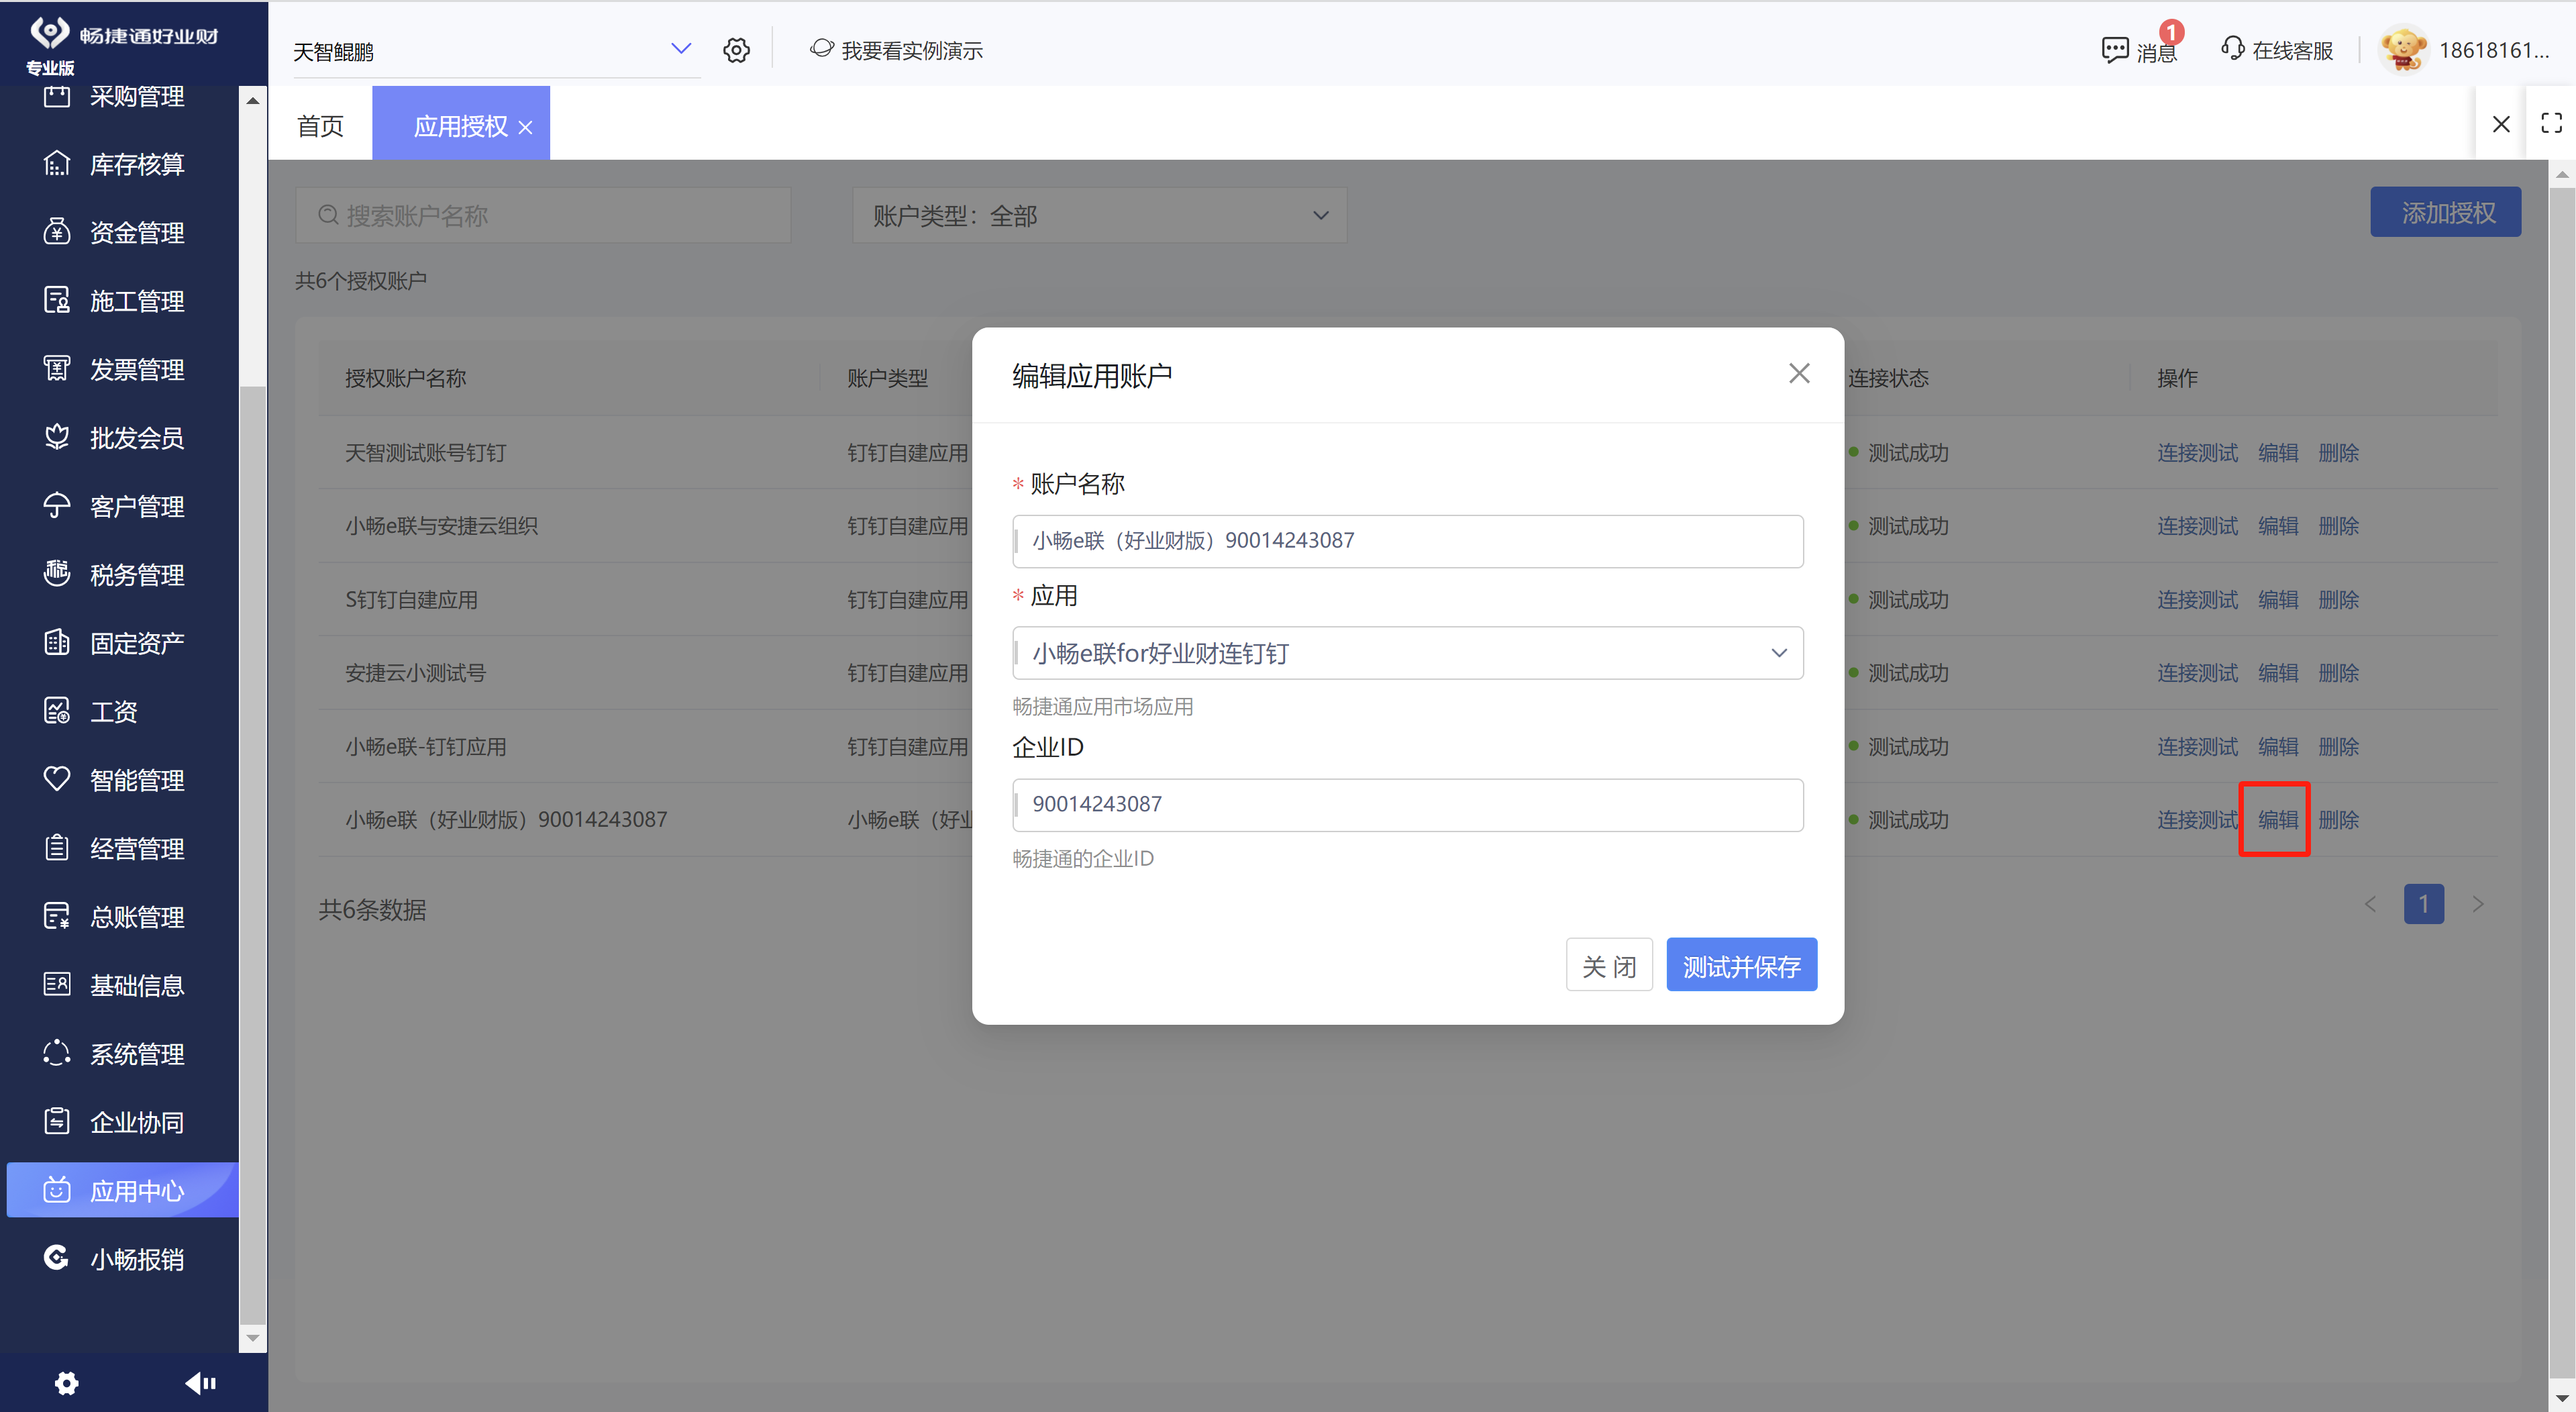
Task: Click 编辑 for 小畅e联与安捷云组织
Action: (x=2278, y=526)
